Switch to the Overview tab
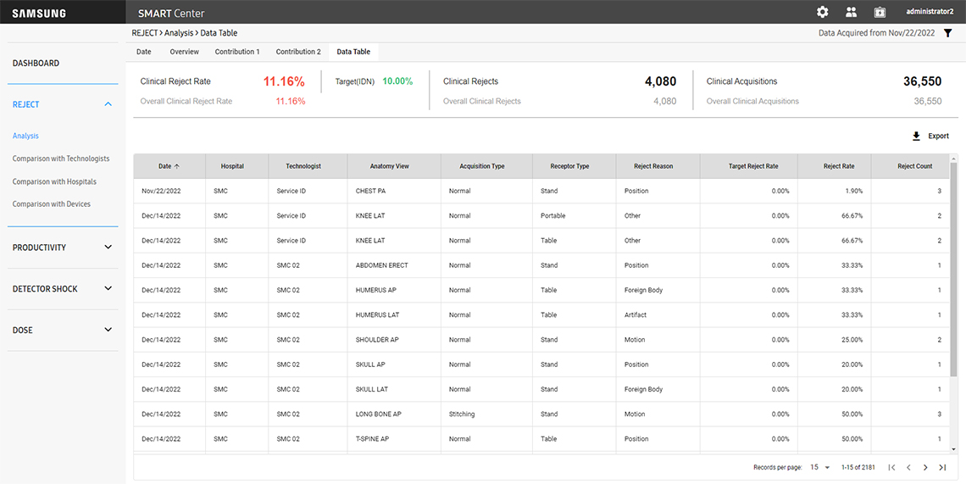The height and width of the screenshot is (484, 966). pos(184,52)
